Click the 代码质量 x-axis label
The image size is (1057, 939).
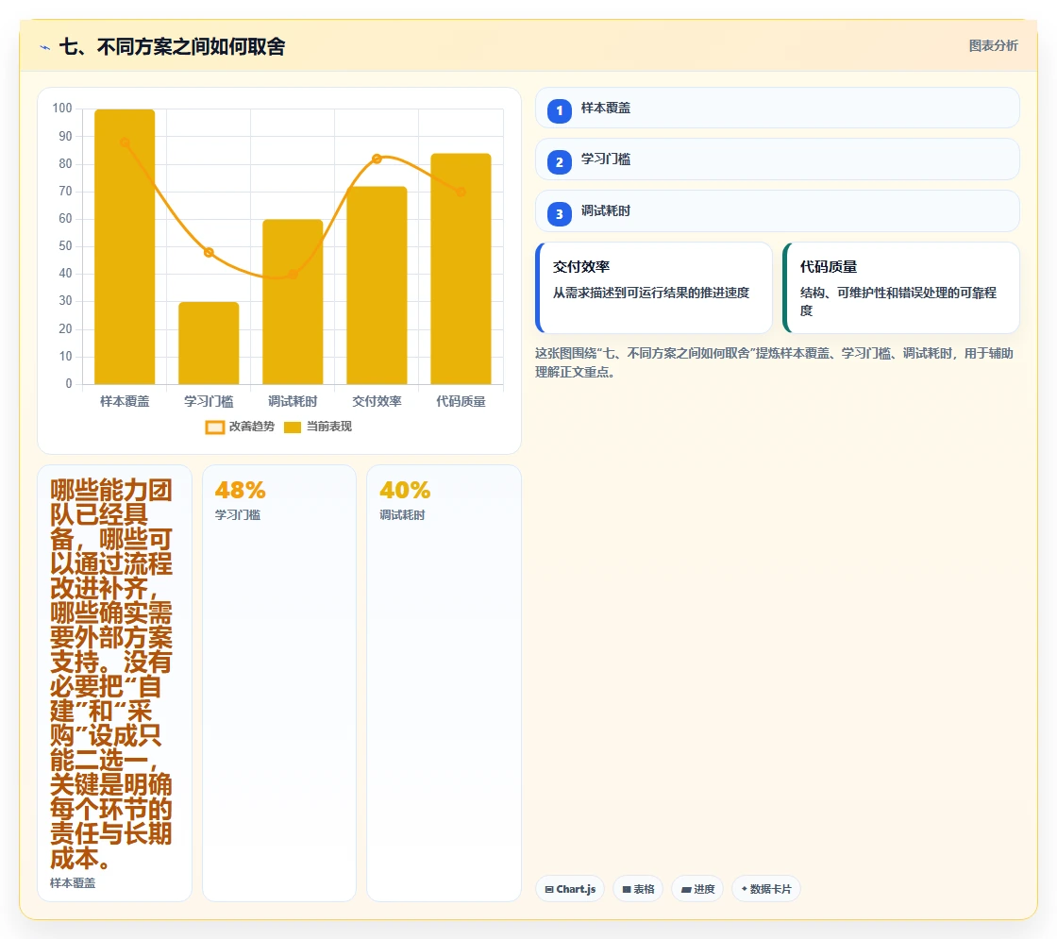(x=461, y=402)
